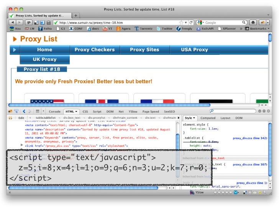Click the checkered Delicious status bar icon
The width and height of the screenshot is (279, 209).
245,192
